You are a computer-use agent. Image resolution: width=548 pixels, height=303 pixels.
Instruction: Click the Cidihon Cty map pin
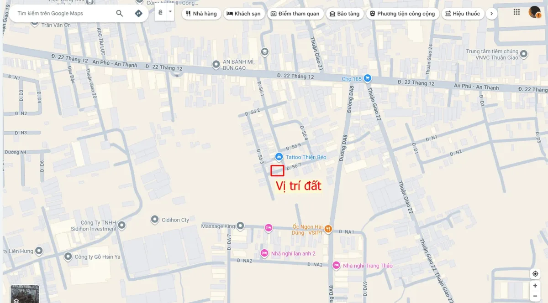tap(155, 220)
